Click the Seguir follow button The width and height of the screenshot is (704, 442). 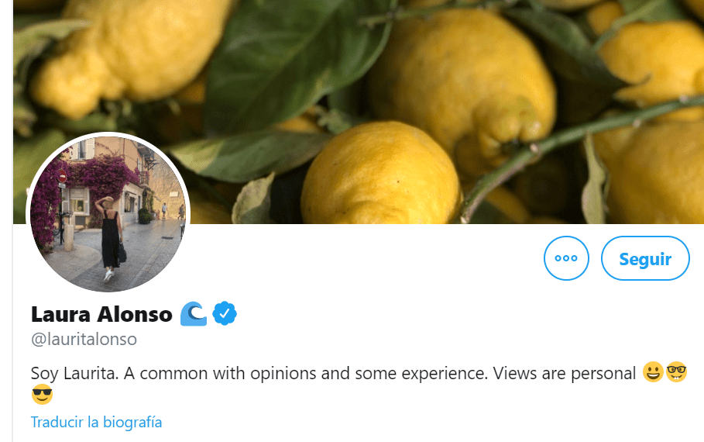[645, 258]
